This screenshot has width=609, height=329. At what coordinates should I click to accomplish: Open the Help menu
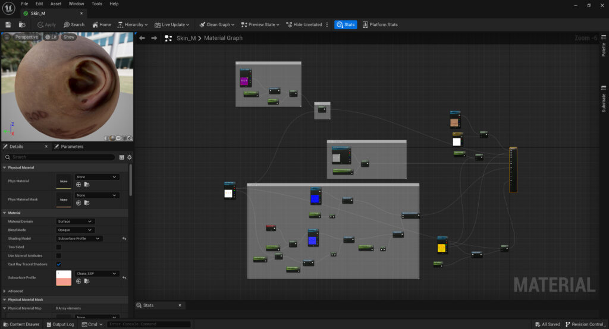click(114, 4)
